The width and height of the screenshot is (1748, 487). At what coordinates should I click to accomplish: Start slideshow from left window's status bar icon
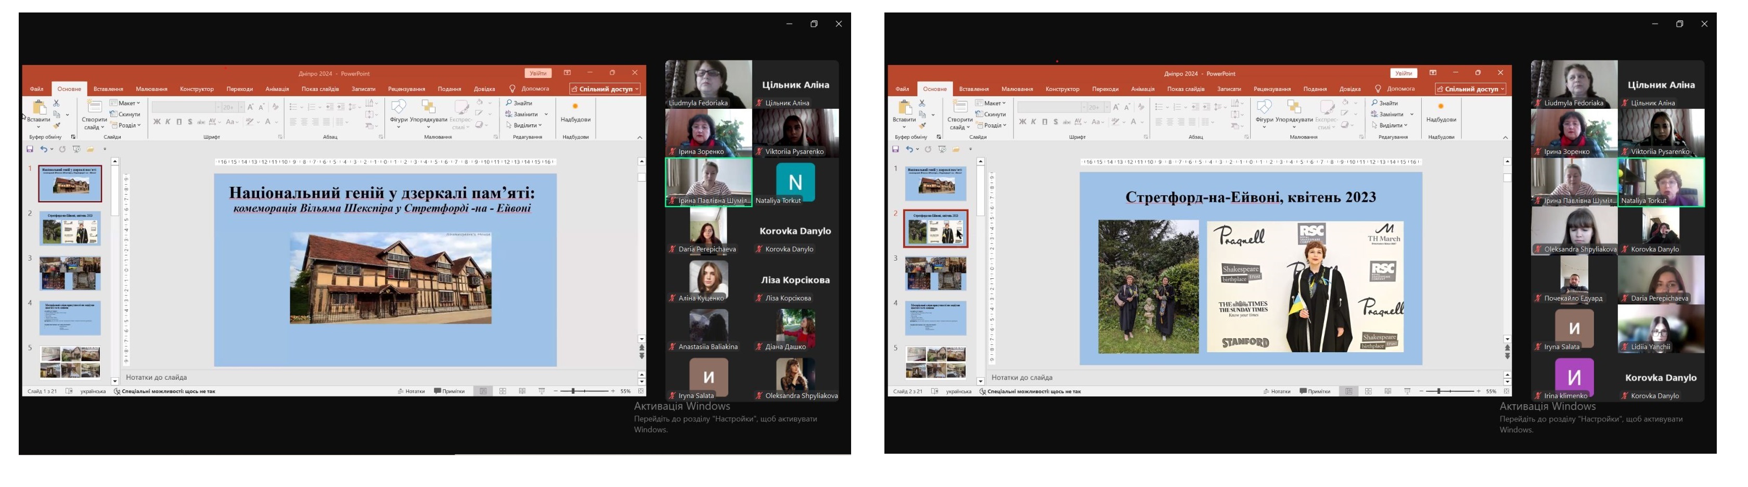click(x=542, y=391)
